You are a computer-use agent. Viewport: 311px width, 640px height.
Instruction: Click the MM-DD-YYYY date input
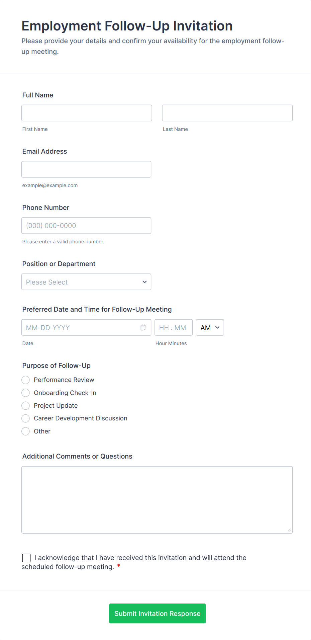80,327
